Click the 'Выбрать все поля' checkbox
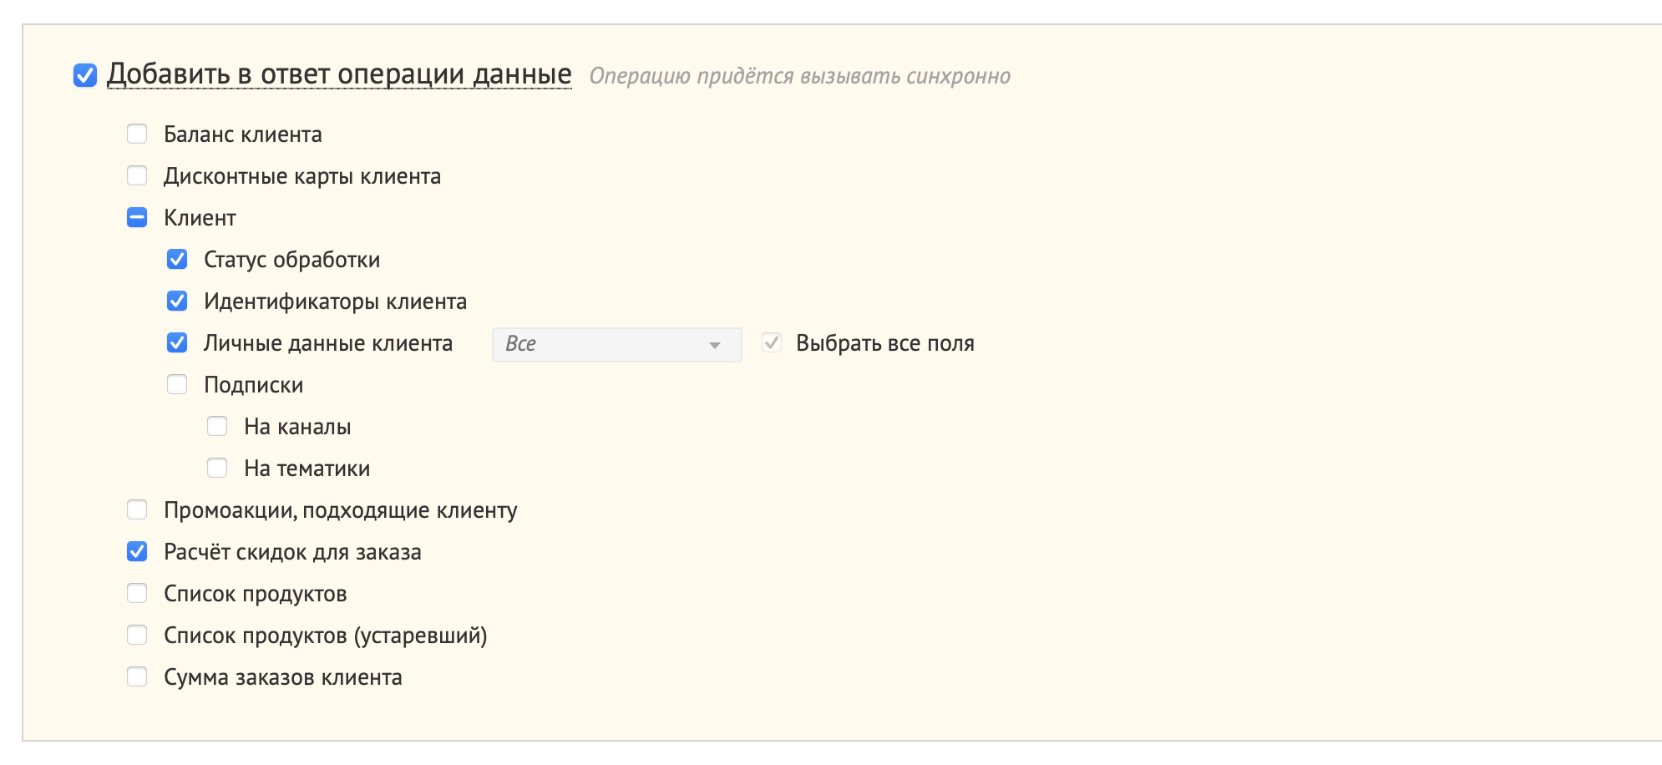 click(772, 342)
